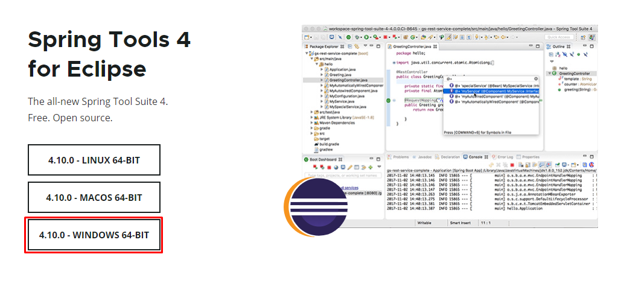Open the Spring Tool Suite IDE screenshot

(x=450, y=126)
